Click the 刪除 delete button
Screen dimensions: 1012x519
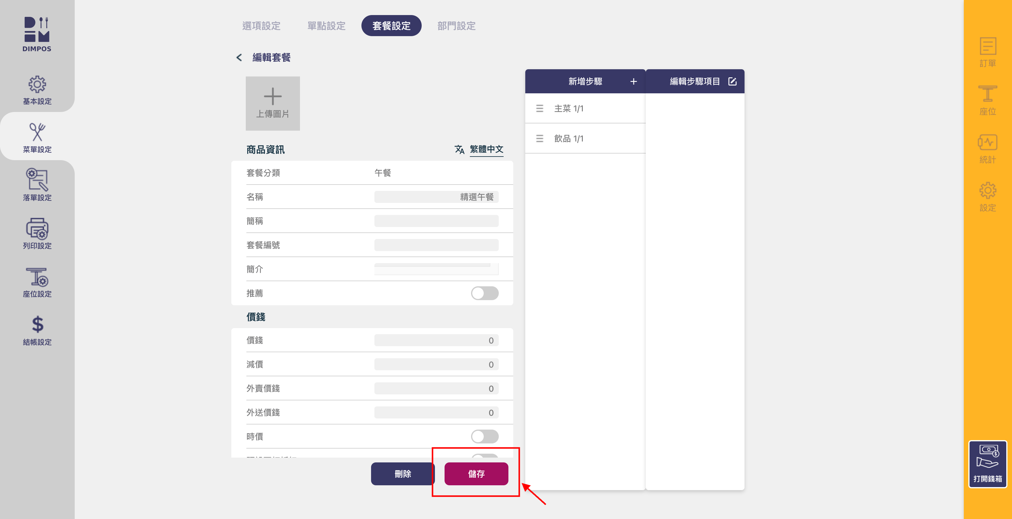tap(402, 474)
